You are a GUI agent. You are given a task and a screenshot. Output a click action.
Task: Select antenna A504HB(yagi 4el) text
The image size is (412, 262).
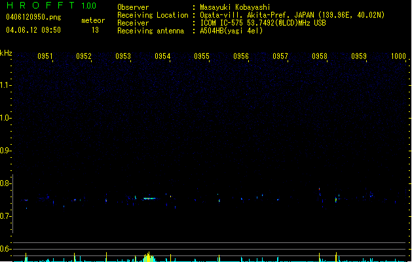(x=231, y=31)
